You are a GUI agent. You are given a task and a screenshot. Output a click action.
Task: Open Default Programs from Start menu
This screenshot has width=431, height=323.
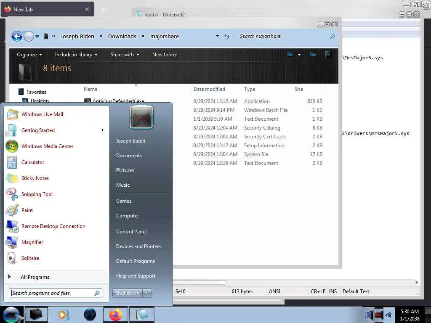(135, 261)
